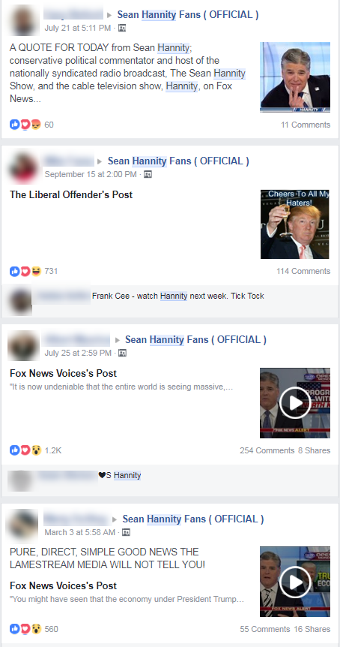Play the Fox News Voices video from July 25
The height and width of the screenshot is (647, 340).
pyautogui.click(x=295, y=403)
